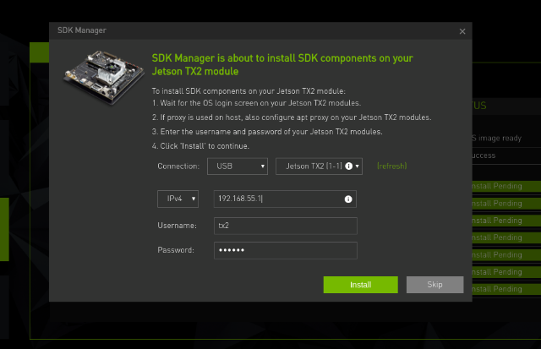Click step 3 about username and password
This screenshot has height=349, width=541.
(x=267, y=132)
